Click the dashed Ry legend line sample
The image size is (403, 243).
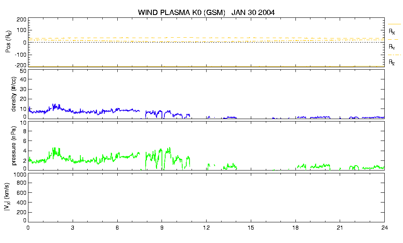click(x=394, y=40)
